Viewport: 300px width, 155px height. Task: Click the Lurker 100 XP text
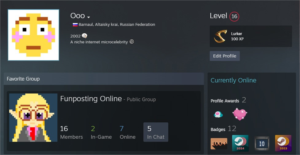[x=237, y=36]
